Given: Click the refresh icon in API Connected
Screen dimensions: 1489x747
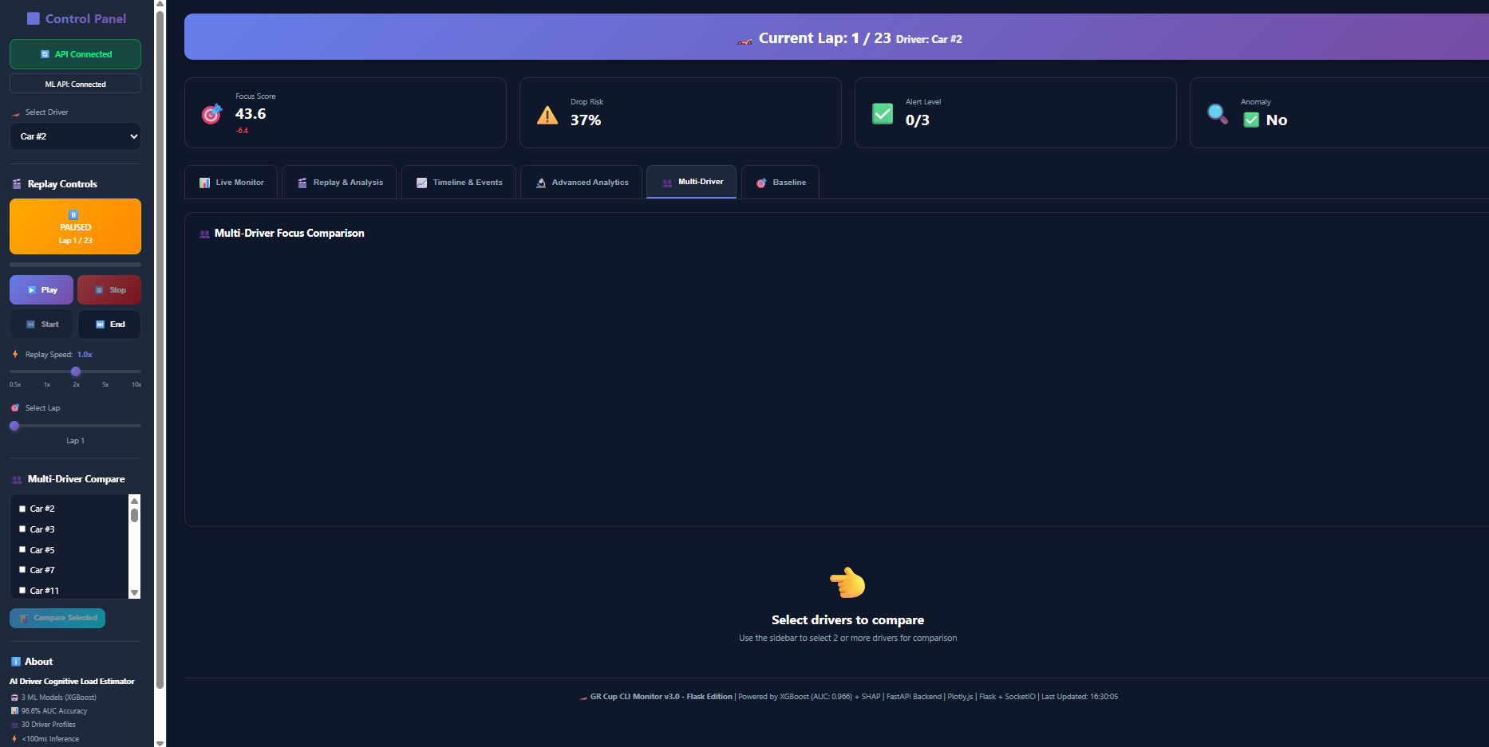Looking at the screenshot, I should [45, 54].
